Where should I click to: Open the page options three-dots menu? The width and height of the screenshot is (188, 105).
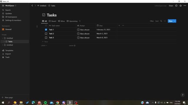[x=185, y=6]
